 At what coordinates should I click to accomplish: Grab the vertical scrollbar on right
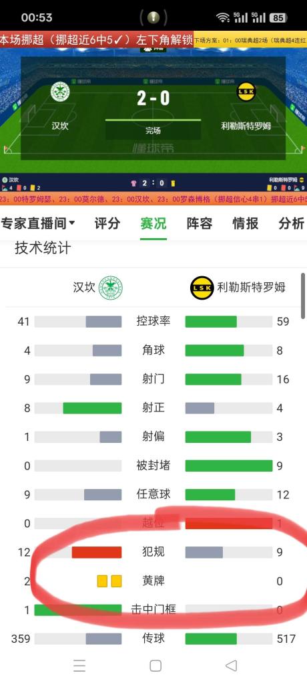pyautogui.click(x=303, y=296)
